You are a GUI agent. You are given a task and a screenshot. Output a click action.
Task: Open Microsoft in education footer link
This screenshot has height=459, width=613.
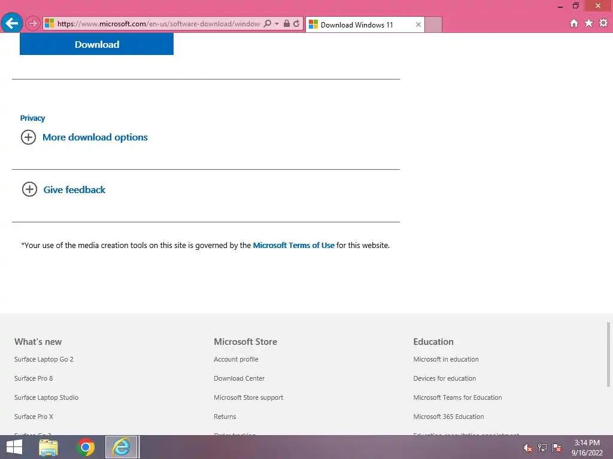point(446,359)
